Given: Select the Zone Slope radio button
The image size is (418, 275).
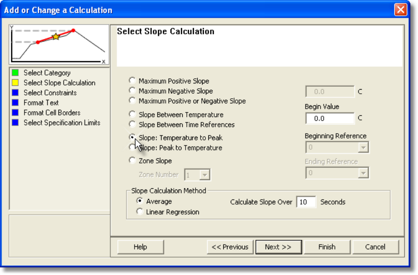Looking at the screenshot, I should pyautogui.click(x=132, y=161).
